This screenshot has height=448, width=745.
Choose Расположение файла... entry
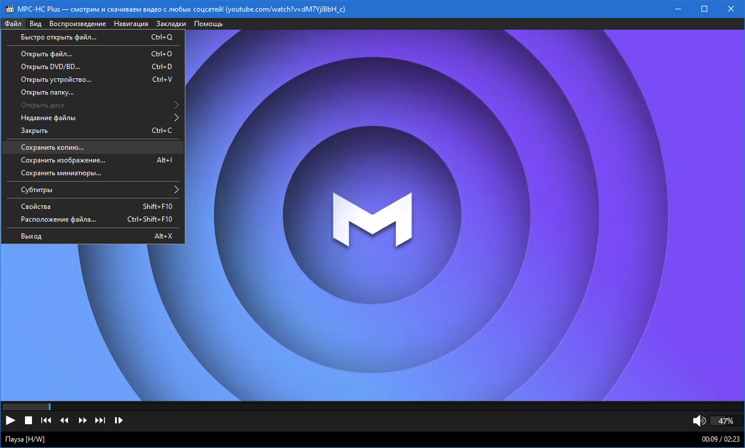93,219
